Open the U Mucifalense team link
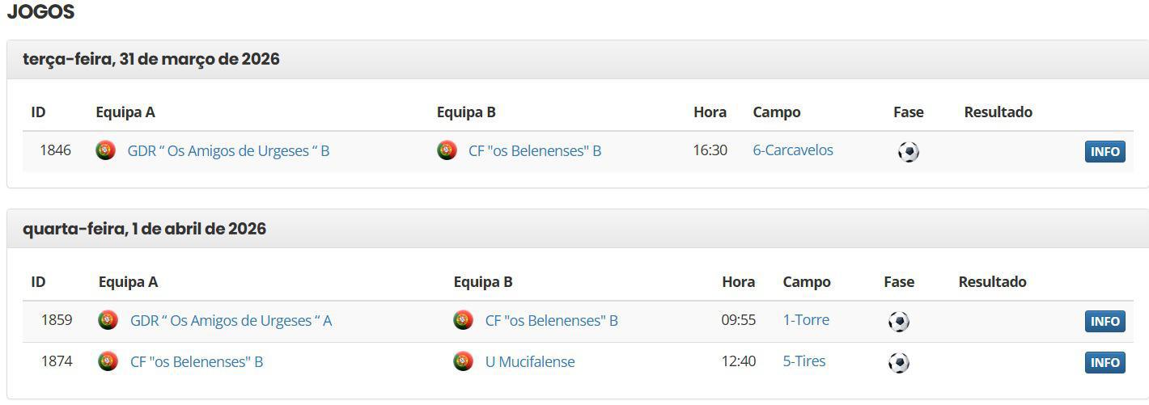 [530, 362]
